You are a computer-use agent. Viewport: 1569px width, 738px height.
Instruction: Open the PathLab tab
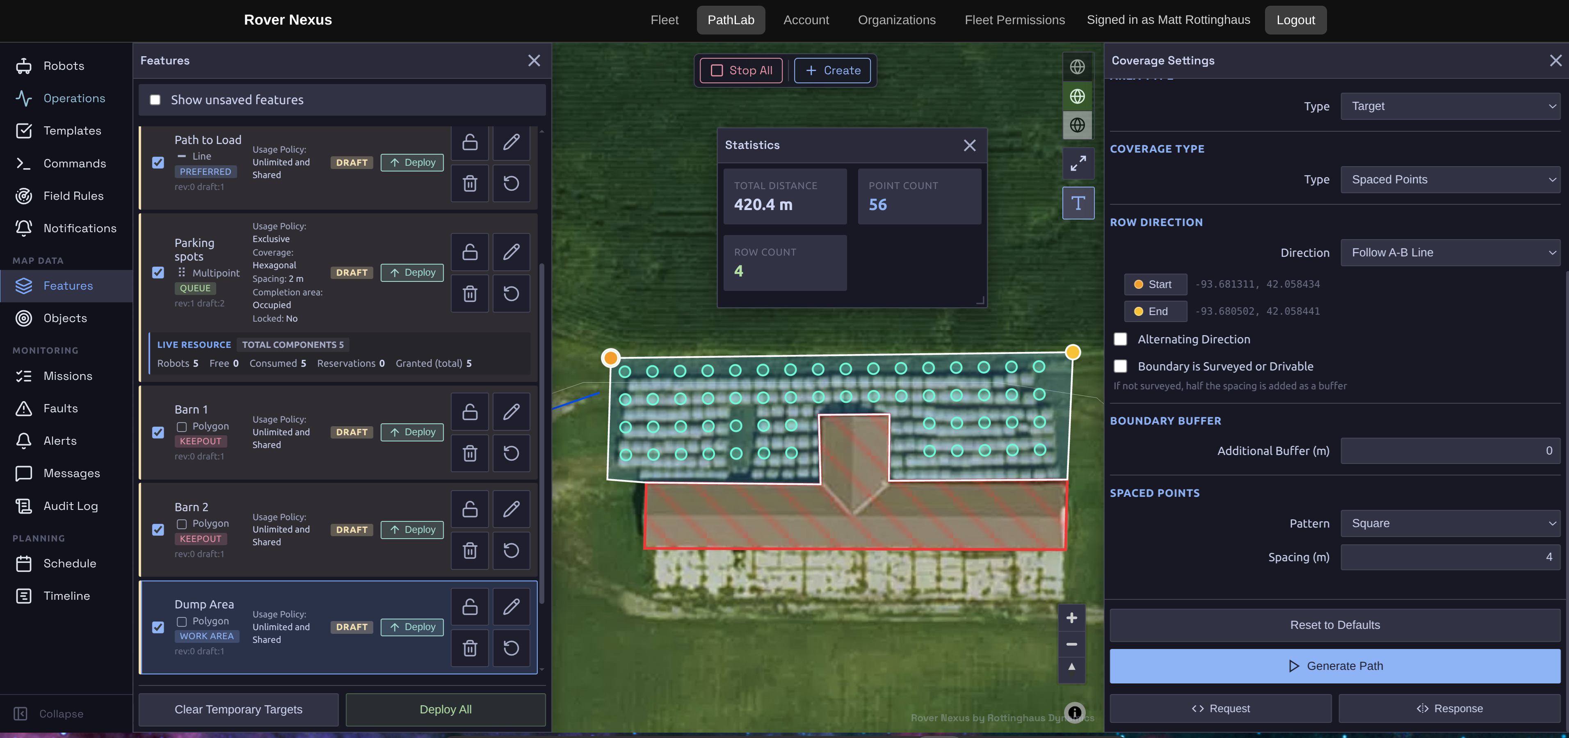tap(730, 20)
